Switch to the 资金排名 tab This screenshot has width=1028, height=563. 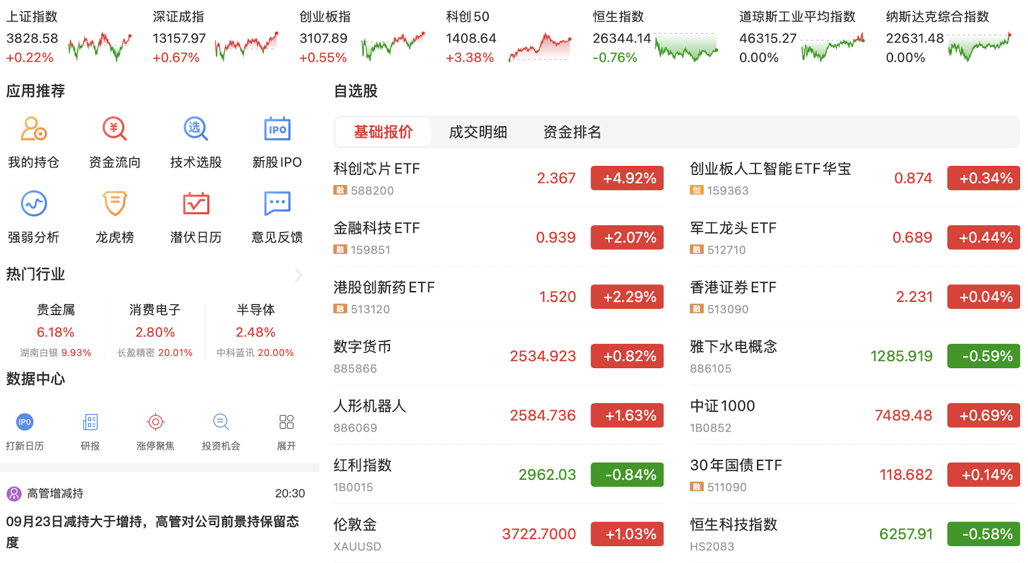pos(572,132)
